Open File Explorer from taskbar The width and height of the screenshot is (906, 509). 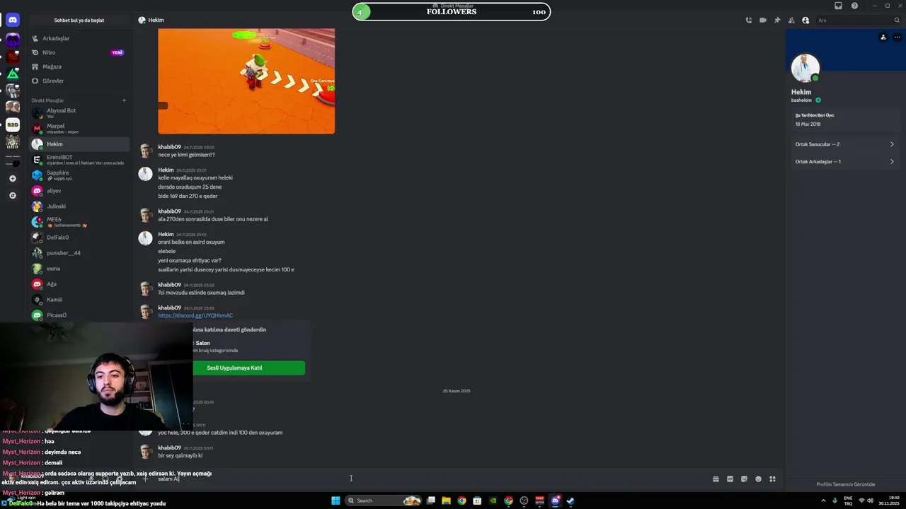(446, 501)
